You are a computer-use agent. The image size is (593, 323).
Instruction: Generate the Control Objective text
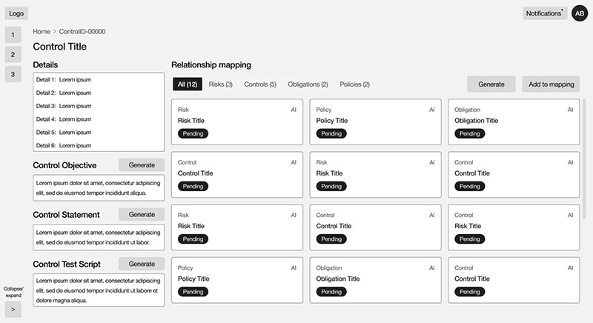click(x=142, y=165)
